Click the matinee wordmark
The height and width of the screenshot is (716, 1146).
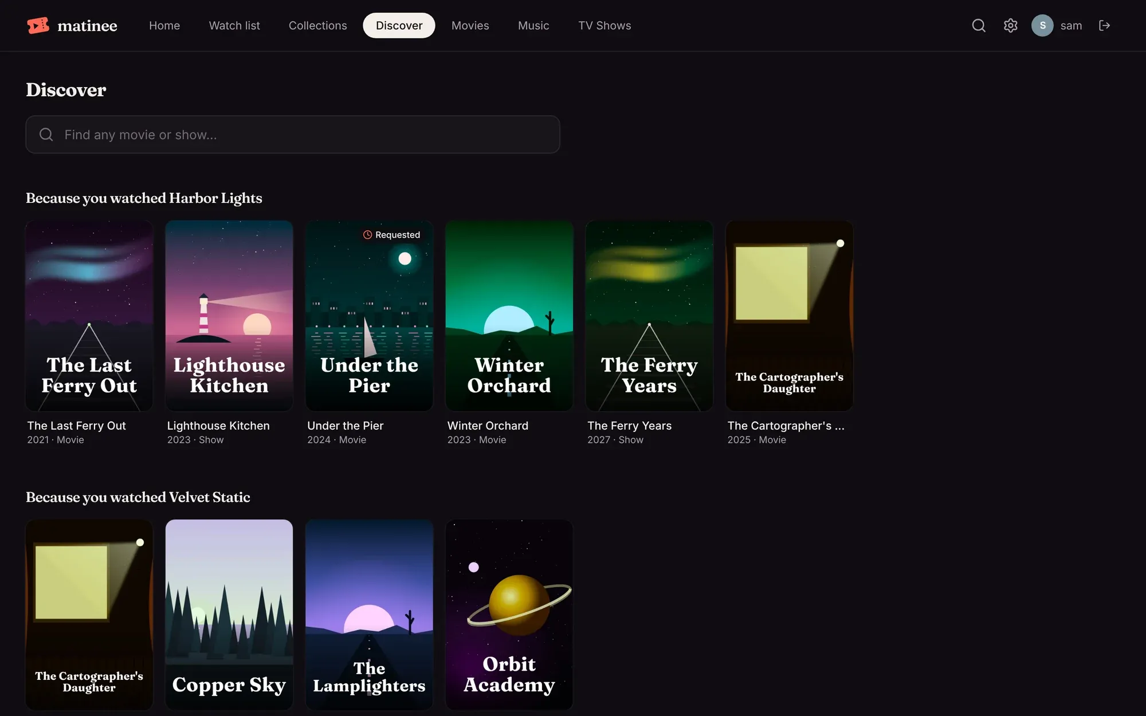(87, 25)
